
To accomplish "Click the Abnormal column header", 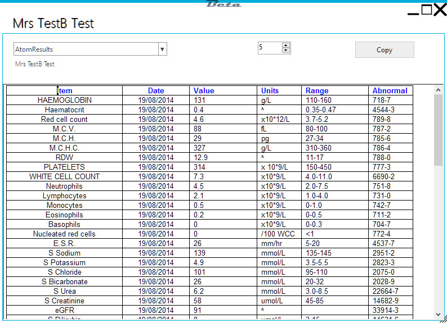I will click(x=391, y=90).
